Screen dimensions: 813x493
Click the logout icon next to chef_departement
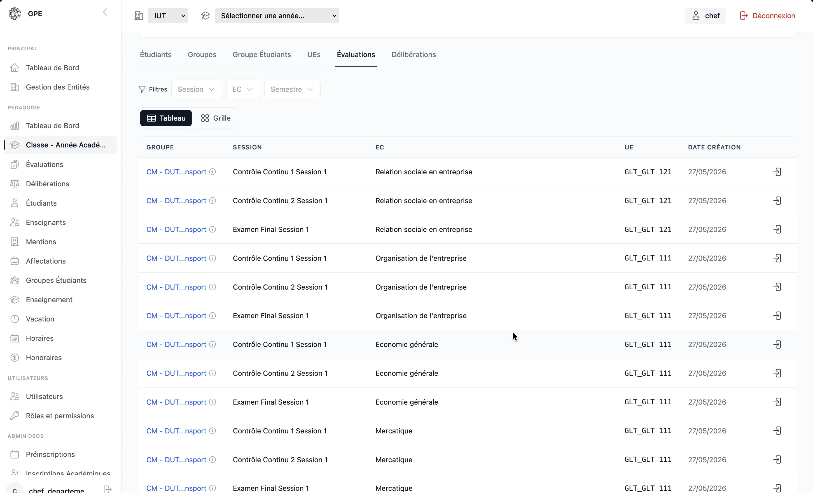coord(108,489)
